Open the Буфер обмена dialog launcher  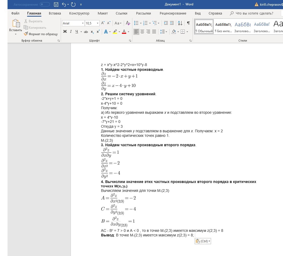tap(59, 41)
